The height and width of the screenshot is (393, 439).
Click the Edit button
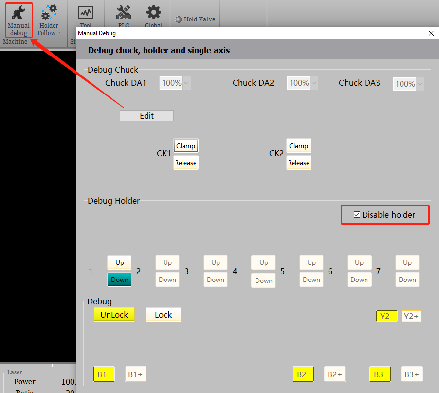(146, 116)
